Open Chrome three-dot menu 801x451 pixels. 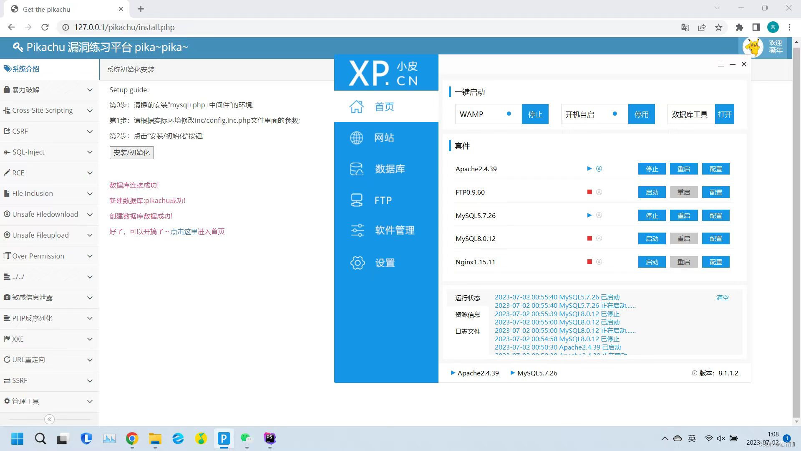[789, 28]
